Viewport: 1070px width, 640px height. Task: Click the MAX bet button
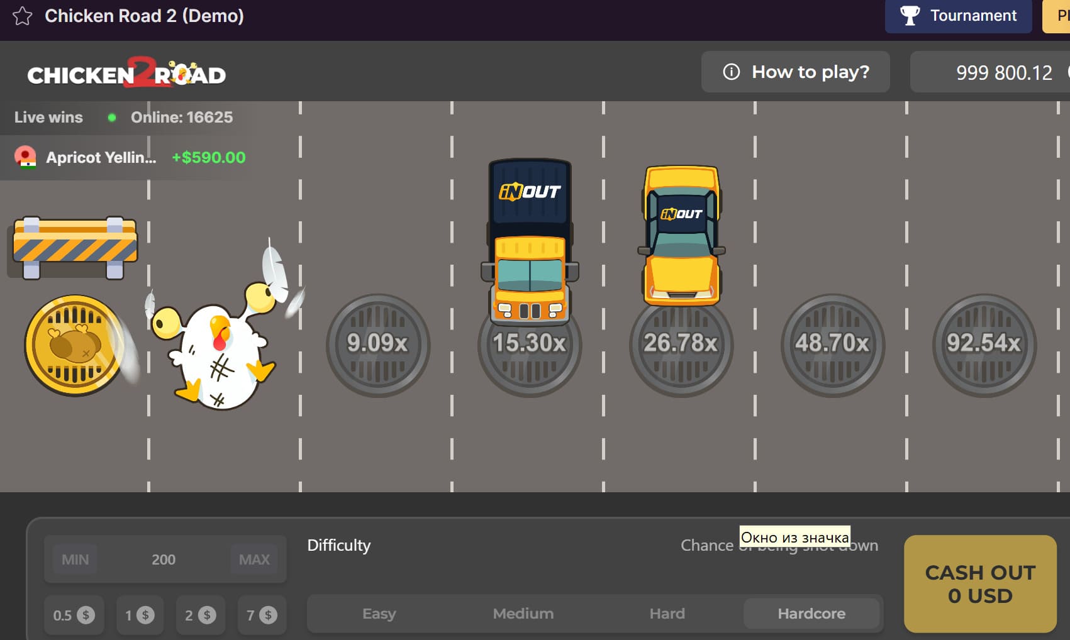point(254,559)
